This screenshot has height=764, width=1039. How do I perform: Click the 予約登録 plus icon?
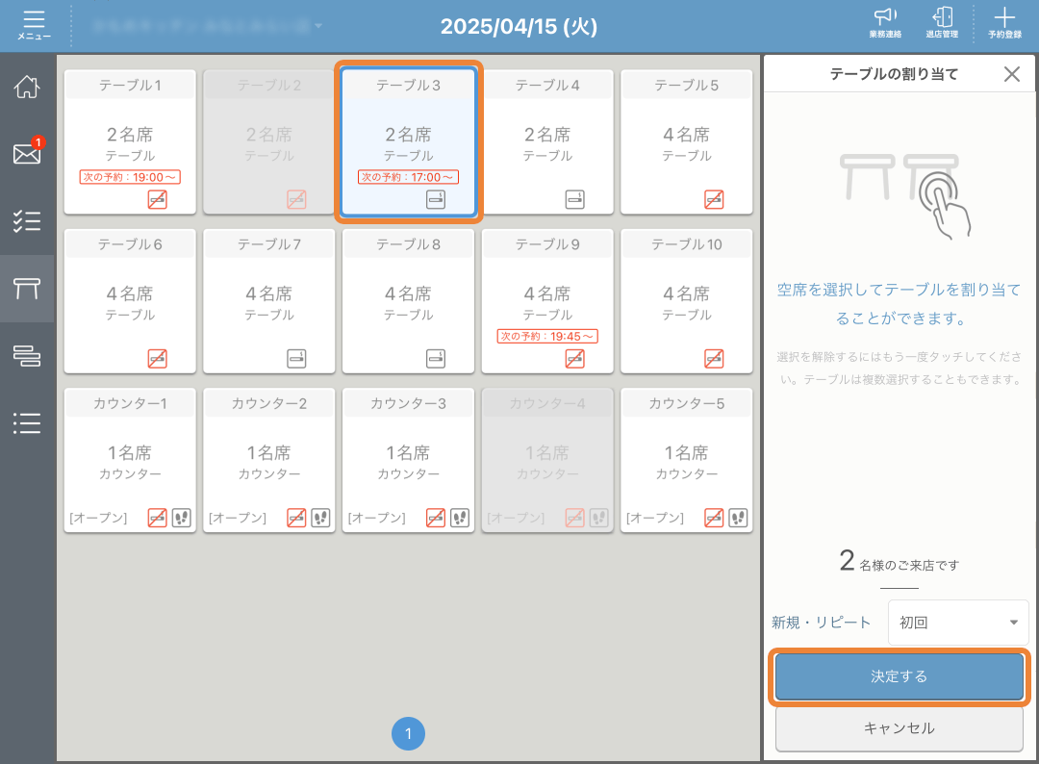tap(1004, 23)
